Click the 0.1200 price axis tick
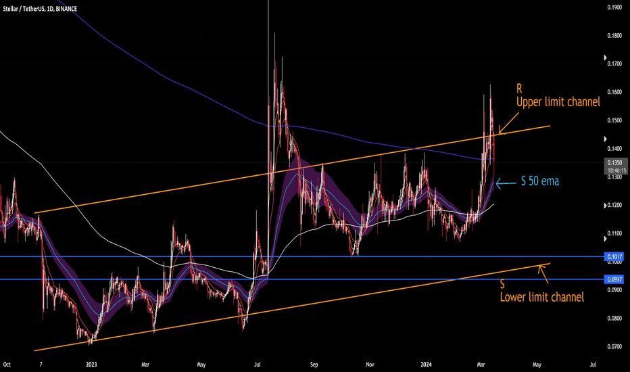Image resolution: width=630 pixels, height=372 pixels. (614, 205)
